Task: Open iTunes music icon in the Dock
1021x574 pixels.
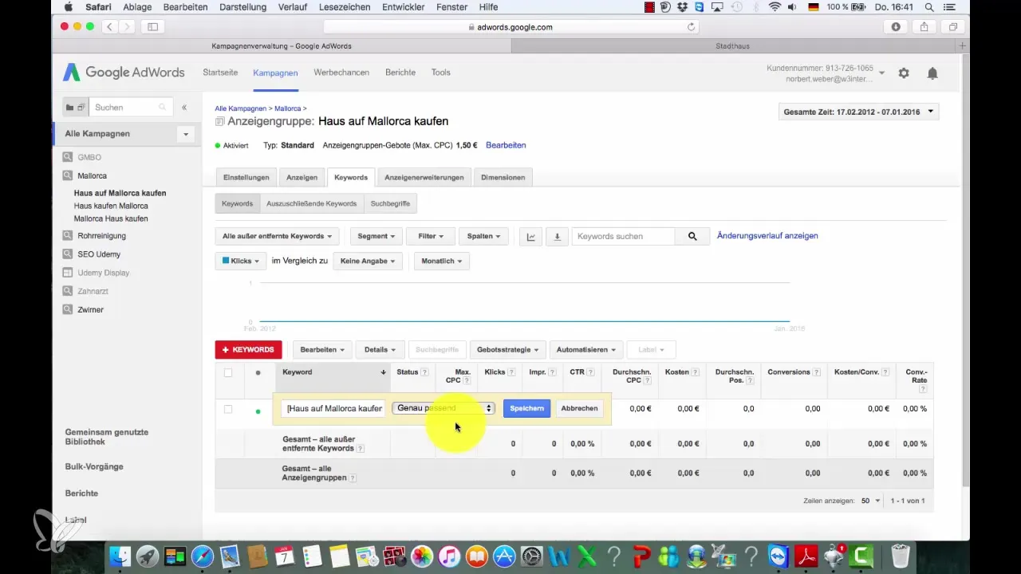Action: pos(448,556)
